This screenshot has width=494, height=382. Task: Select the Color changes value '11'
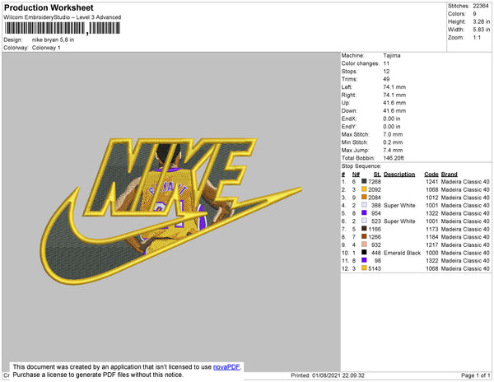click(x=386, y=63)
